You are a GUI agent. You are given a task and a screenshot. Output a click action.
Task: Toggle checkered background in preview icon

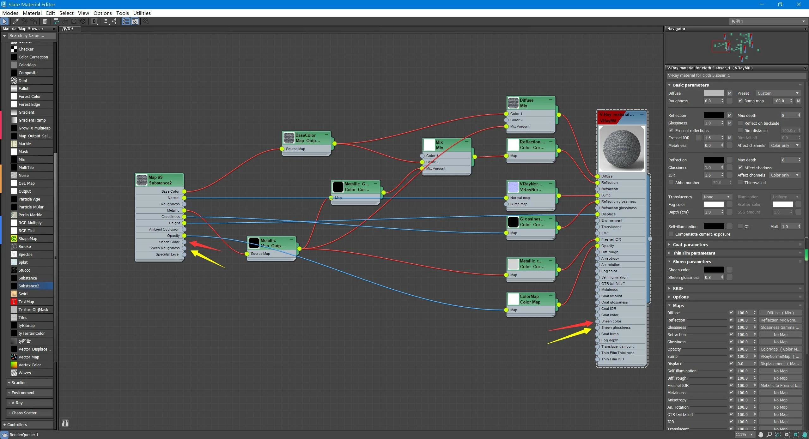[x=83, y=21]
